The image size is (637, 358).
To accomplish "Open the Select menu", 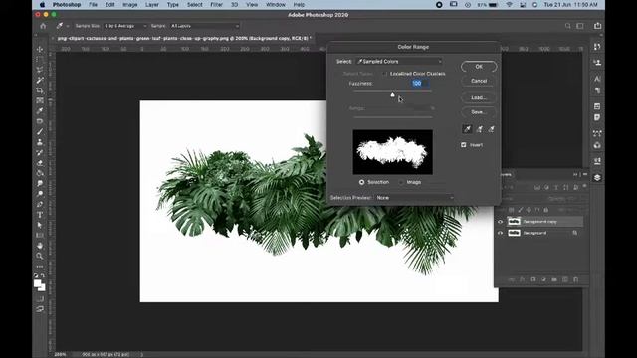I will (195, 5).
